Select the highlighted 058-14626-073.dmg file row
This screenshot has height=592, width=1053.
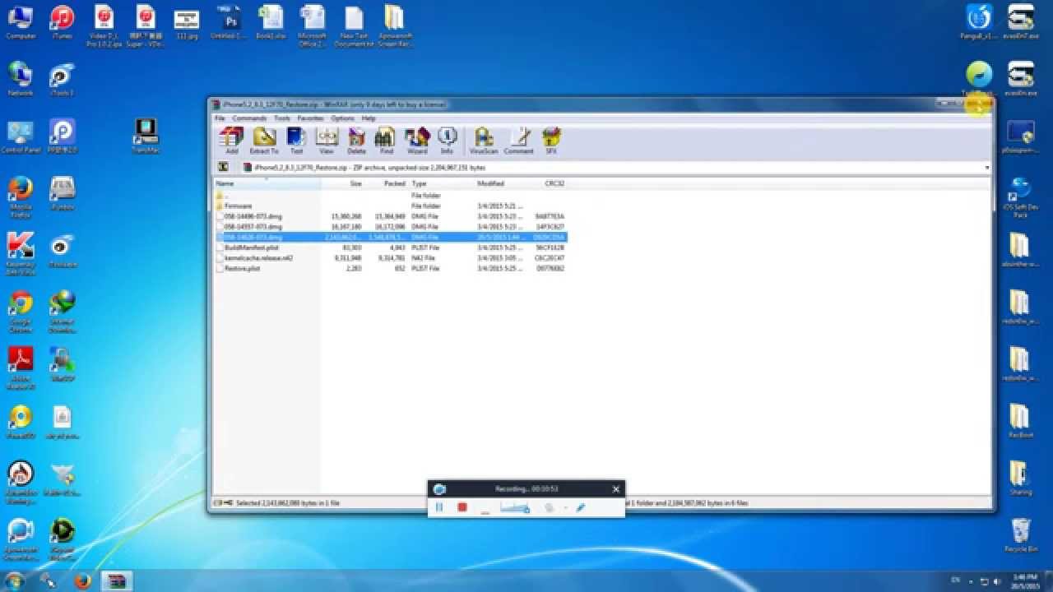pos(391,237)
